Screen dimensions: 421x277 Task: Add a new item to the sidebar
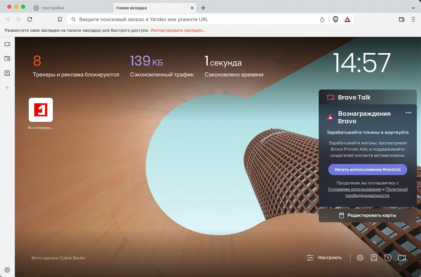pyautogui.click(x=7, y=88)
